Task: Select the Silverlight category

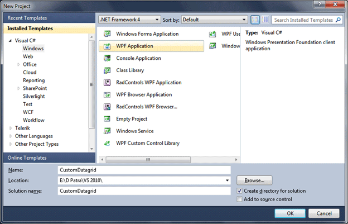Action: click(33, 96)
